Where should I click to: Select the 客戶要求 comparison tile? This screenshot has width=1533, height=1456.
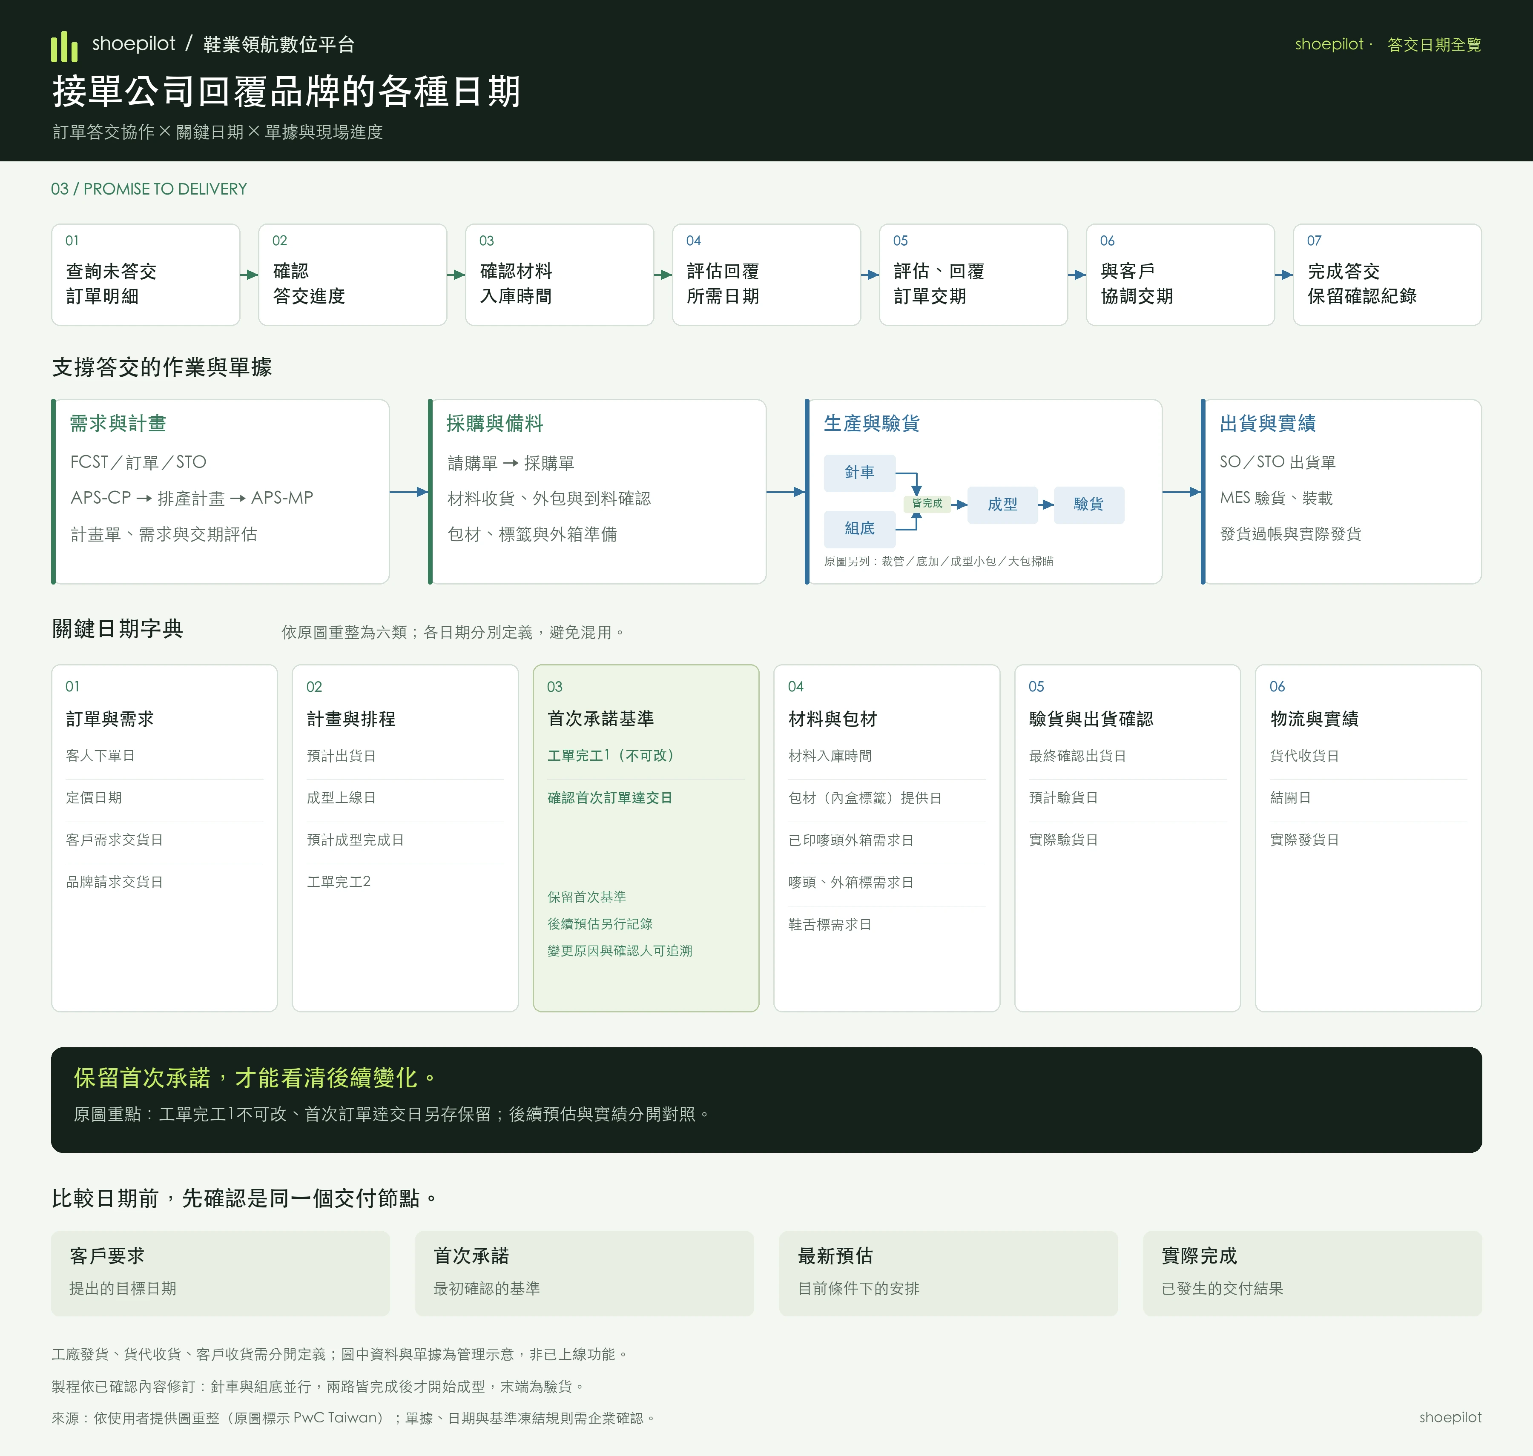point(221,1273)
